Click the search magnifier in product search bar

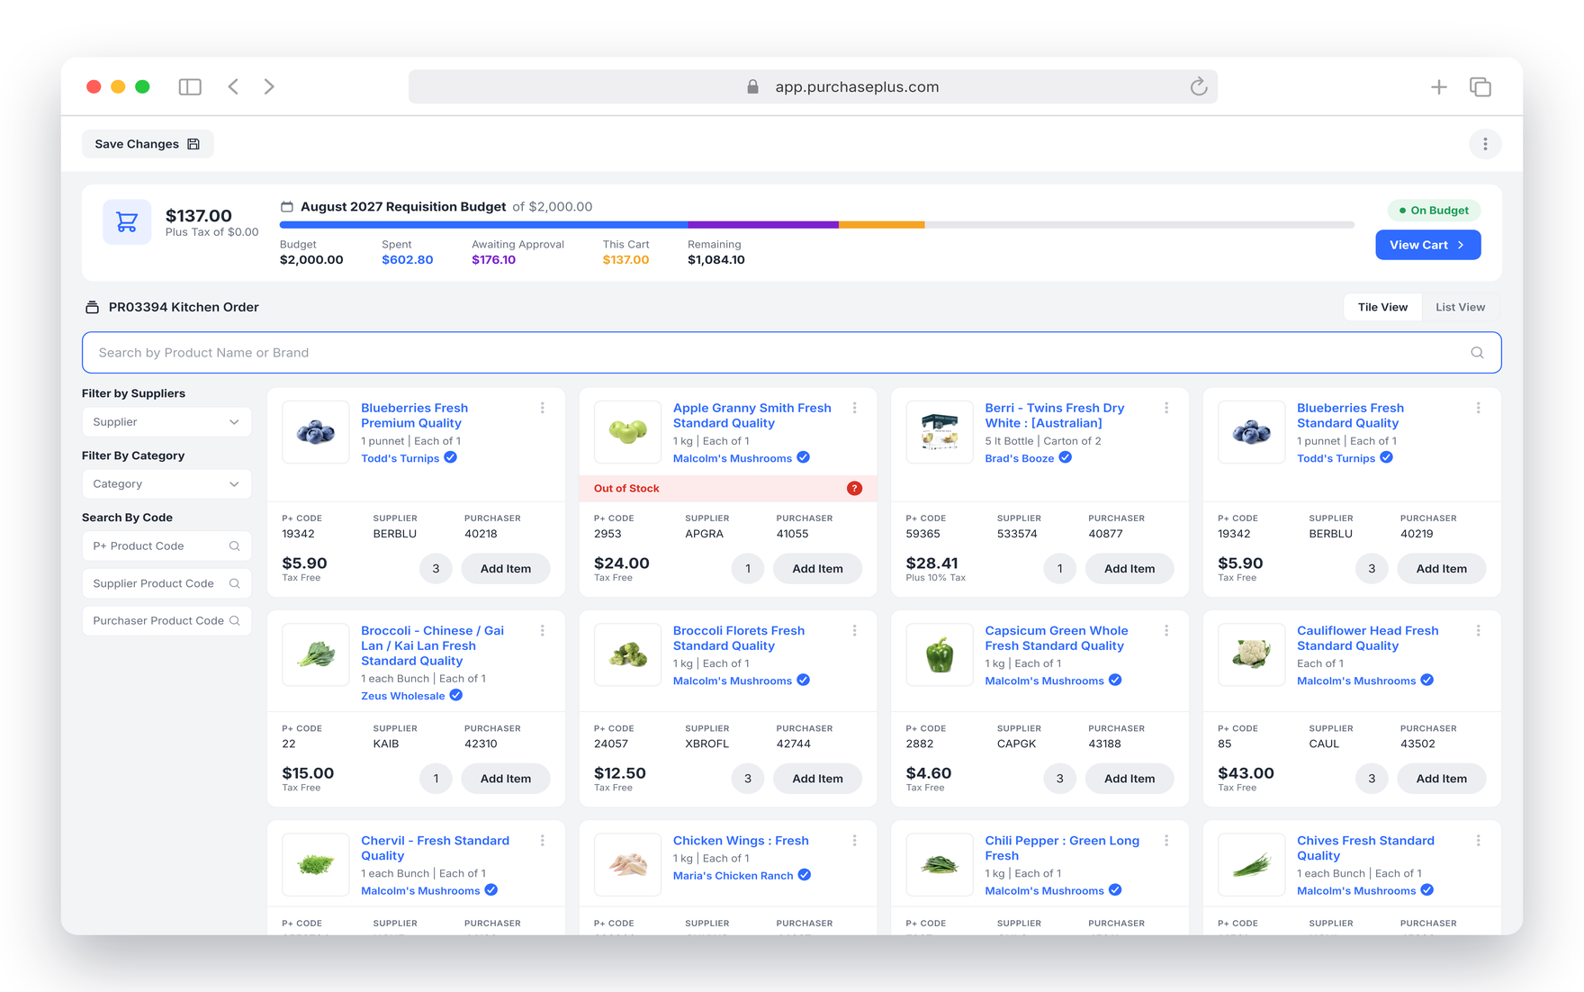[1477, 353]
